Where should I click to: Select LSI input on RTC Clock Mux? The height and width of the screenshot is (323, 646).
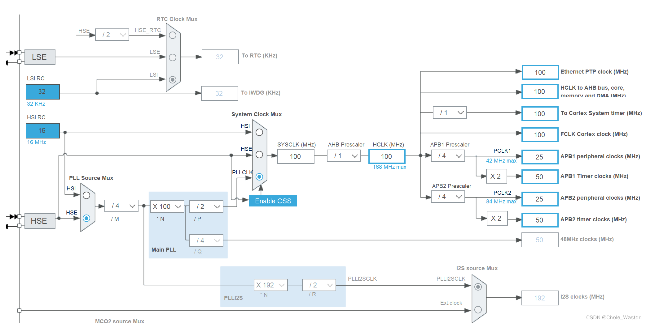coord(173,80)
